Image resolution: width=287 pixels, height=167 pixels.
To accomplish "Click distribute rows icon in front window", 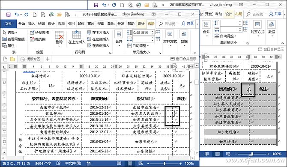I will (158, 33).
